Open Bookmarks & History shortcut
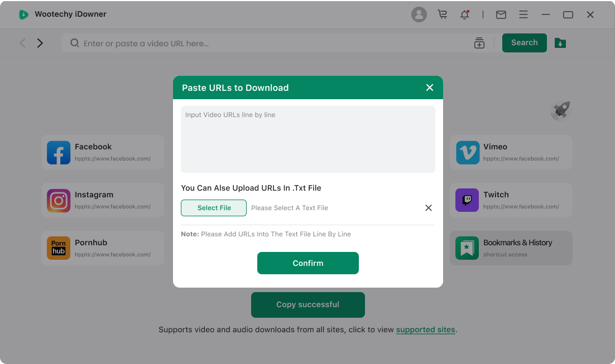 pyautogui.click(x=511, y=248)
